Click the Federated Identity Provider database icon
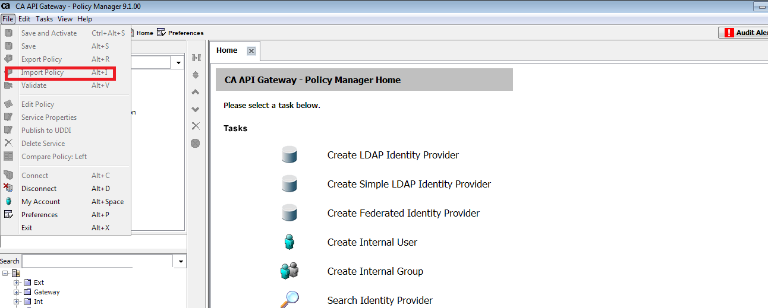Screen dimensions: 768x308 point(289,213)
